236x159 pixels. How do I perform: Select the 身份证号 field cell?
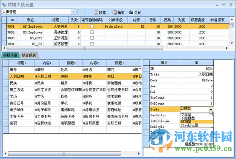click(21, 103)
